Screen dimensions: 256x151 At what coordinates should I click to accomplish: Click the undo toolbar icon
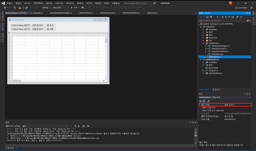click(x=31, y=8)
